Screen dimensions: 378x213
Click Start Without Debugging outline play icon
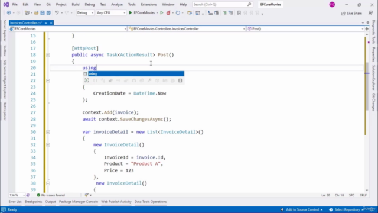pyautogui.click(x=162, y=13)
